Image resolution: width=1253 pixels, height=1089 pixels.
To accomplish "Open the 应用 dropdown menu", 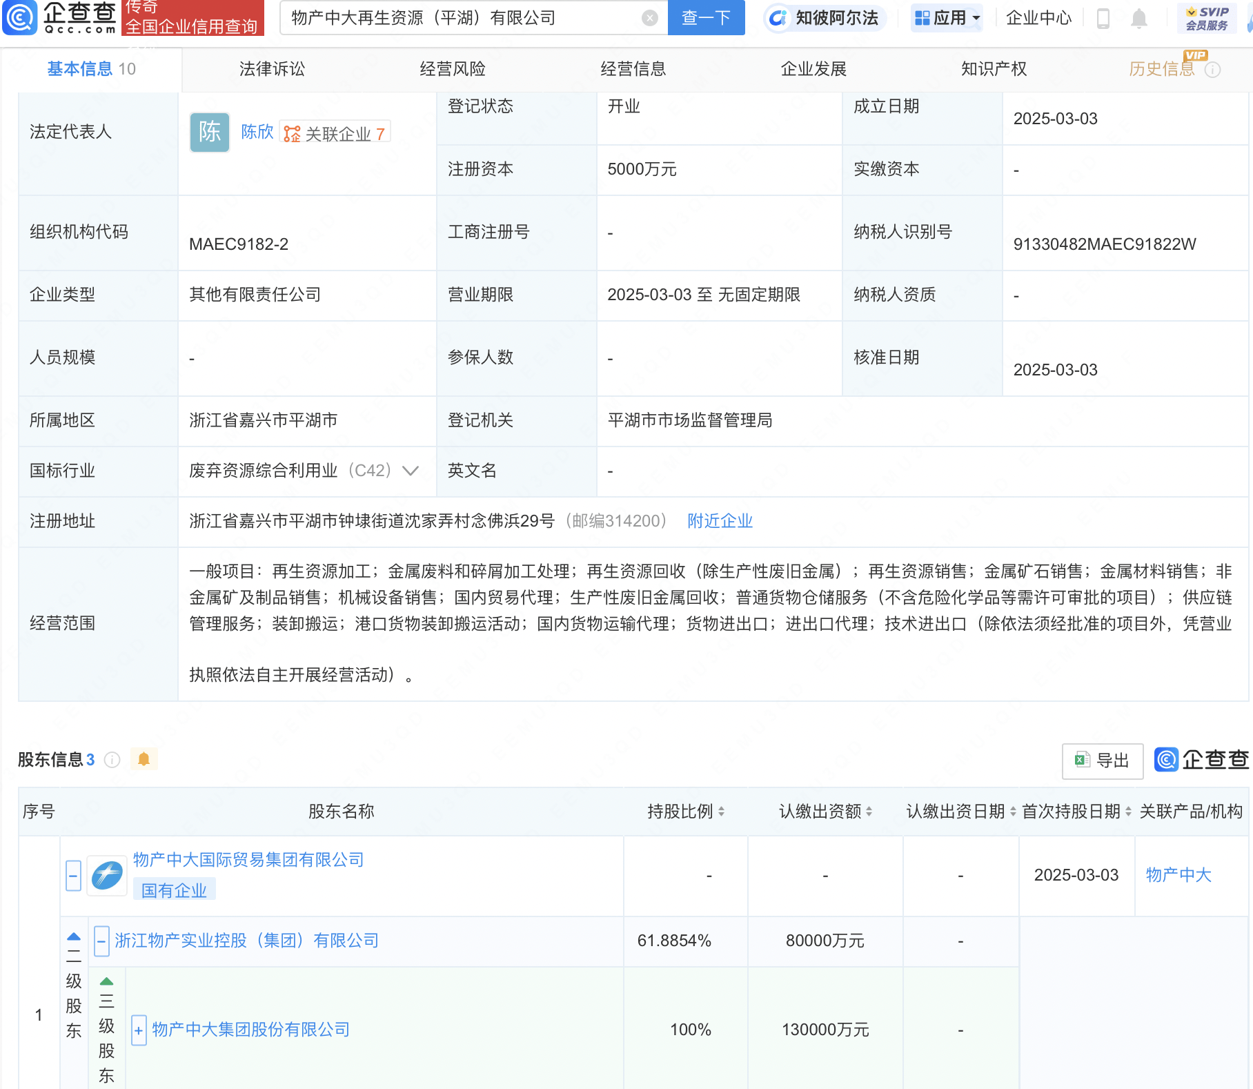I will tap(947, 18).
